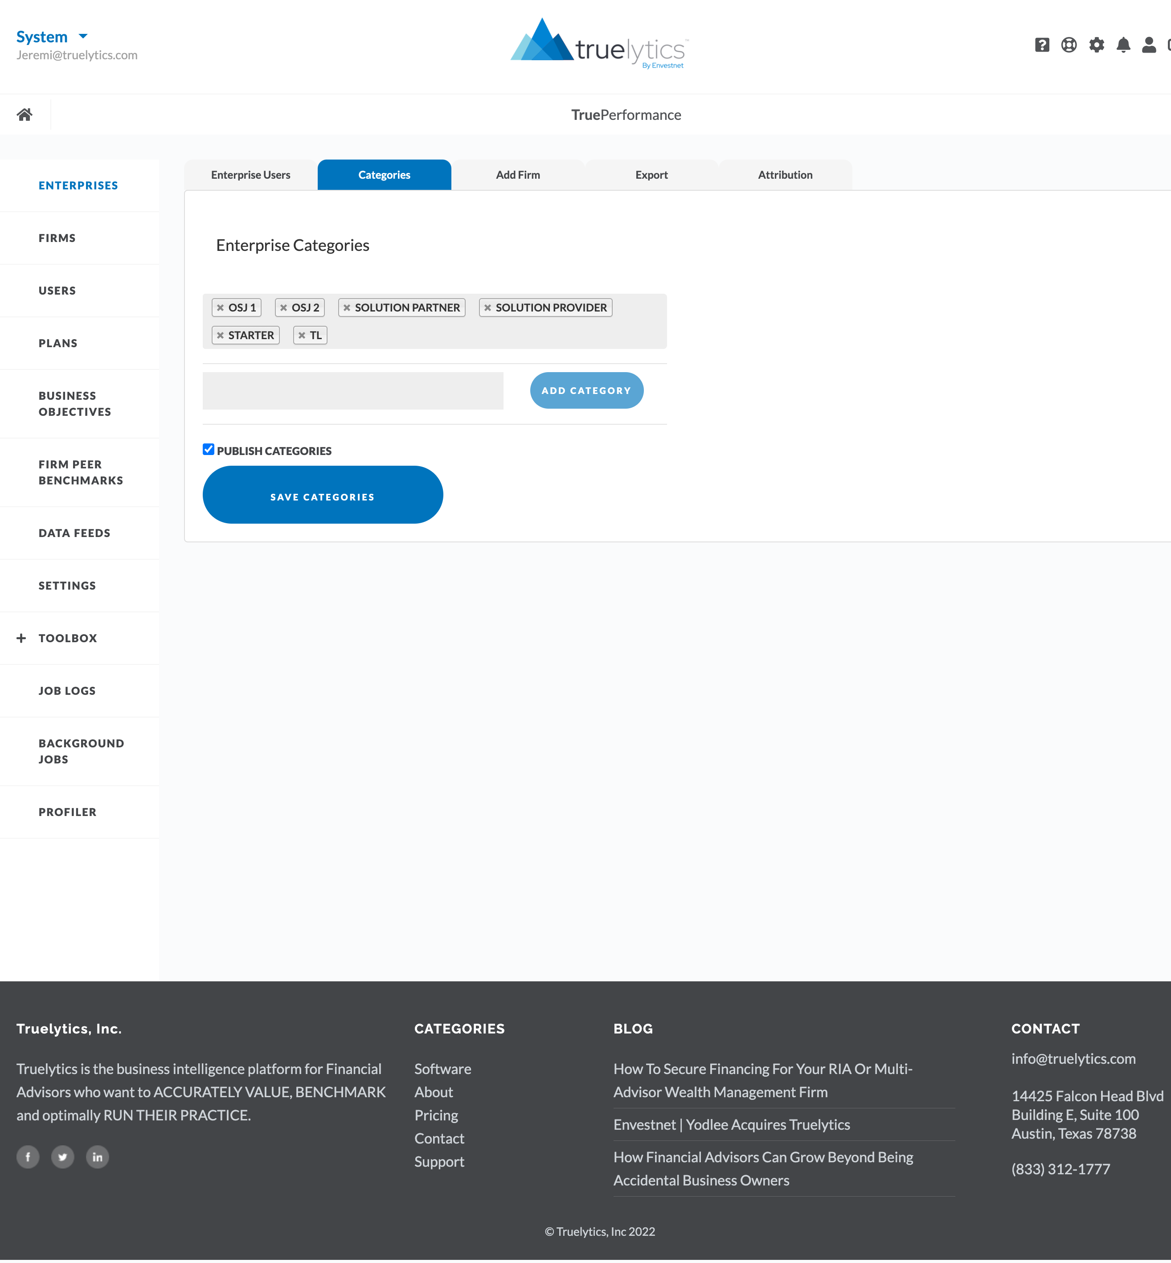
Task: Click the Enterprise Categories heading
Action: point(293,245)
